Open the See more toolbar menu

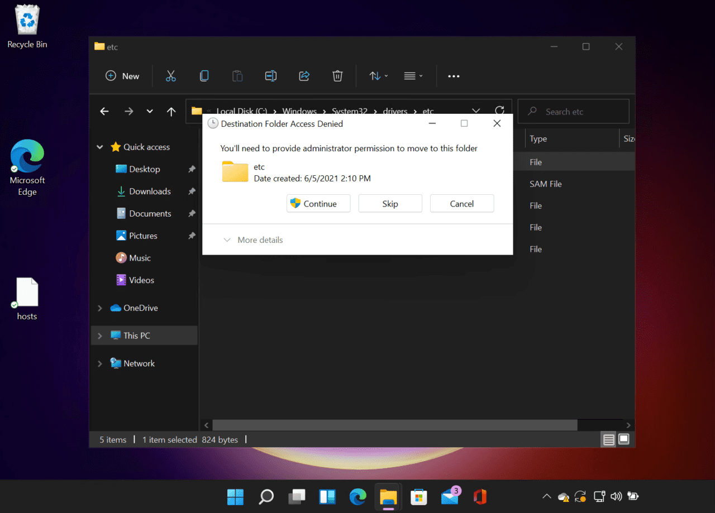point(453,76)
